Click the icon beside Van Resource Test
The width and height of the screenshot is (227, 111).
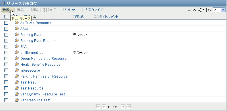(17, 100)
